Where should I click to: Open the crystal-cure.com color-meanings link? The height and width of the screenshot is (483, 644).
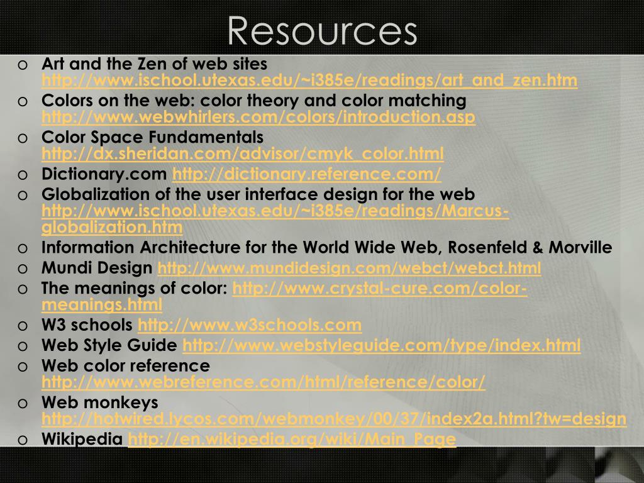pyautogui.click(x=284, y=297)
